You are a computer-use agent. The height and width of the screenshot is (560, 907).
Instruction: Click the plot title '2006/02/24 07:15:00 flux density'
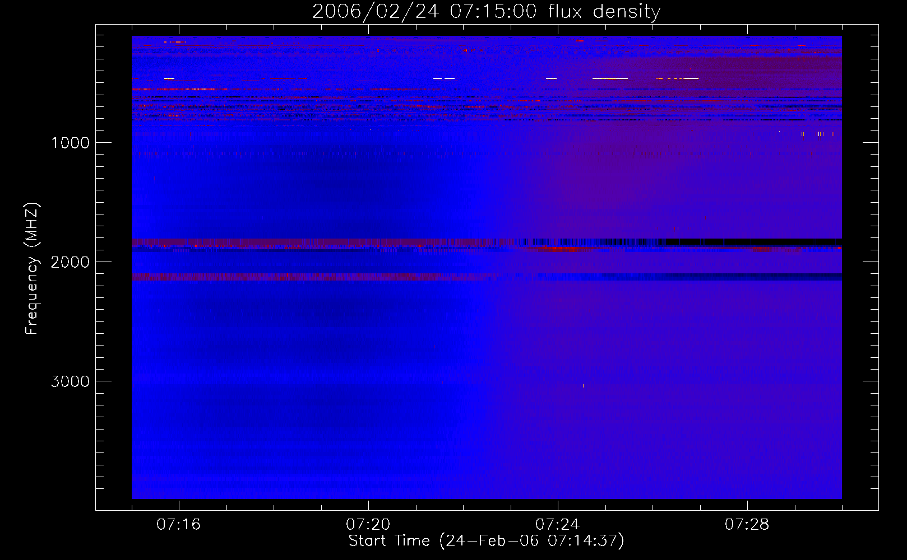point(486,11)
